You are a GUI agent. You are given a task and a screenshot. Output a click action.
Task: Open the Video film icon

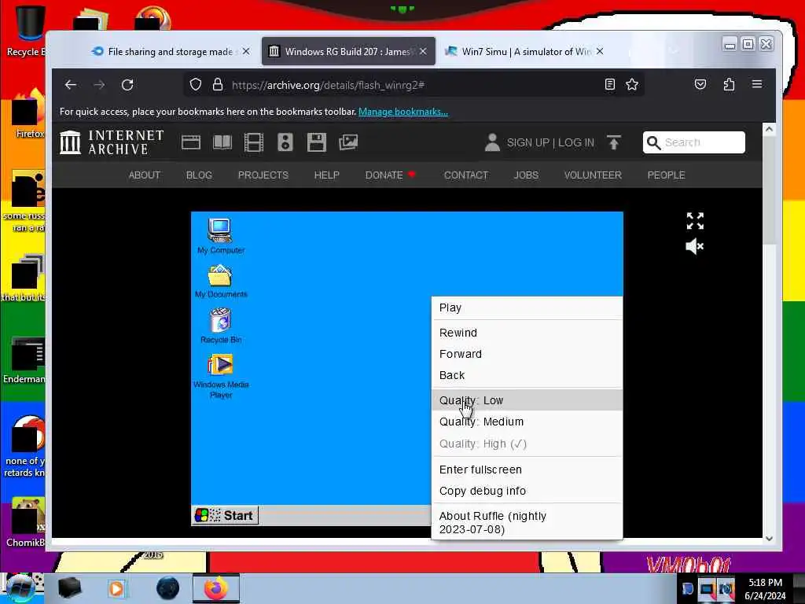[254, 142]
